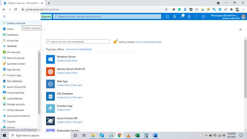Open Azure Active Directory in favorites
This screenshot has height=139, width=247.
click(x=19, y=116)
